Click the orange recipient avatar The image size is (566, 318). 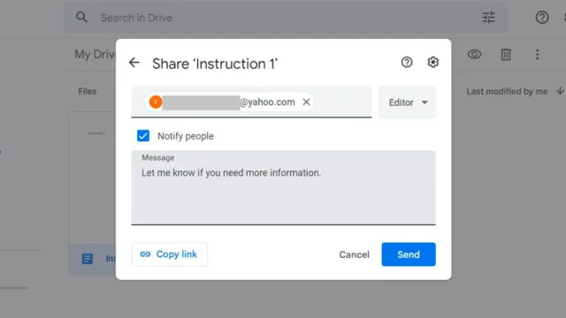coord(156,102)
